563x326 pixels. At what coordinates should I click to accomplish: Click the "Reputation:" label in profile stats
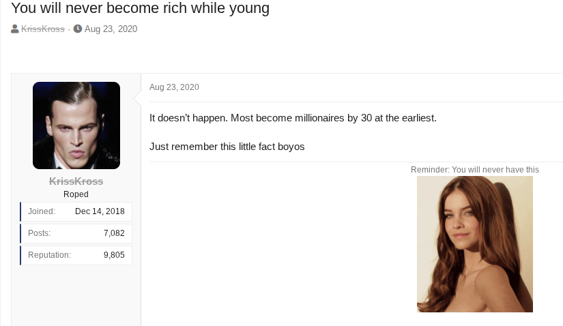[49, 255]
